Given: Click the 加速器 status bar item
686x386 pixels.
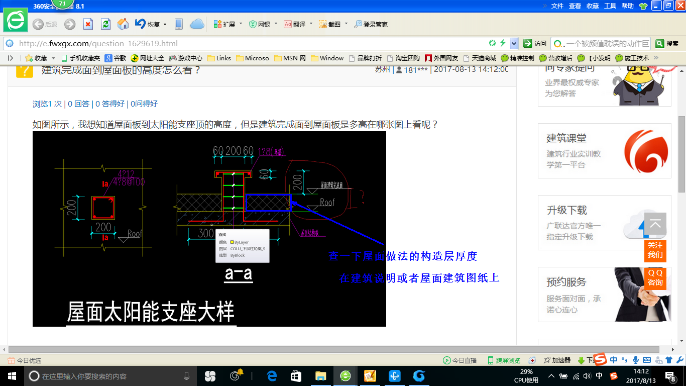Looking at the screenshot, I should pos(557,360).
